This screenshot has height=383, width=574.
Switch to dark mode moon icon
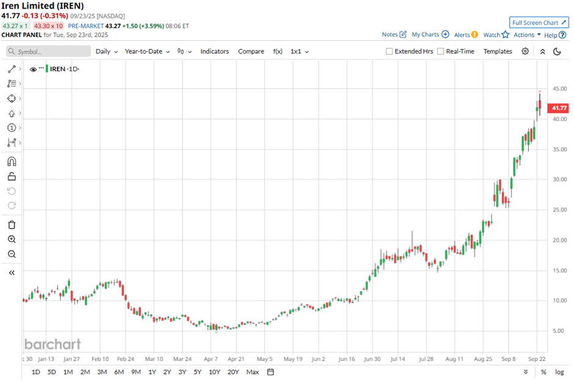click(x=557, y=52)
